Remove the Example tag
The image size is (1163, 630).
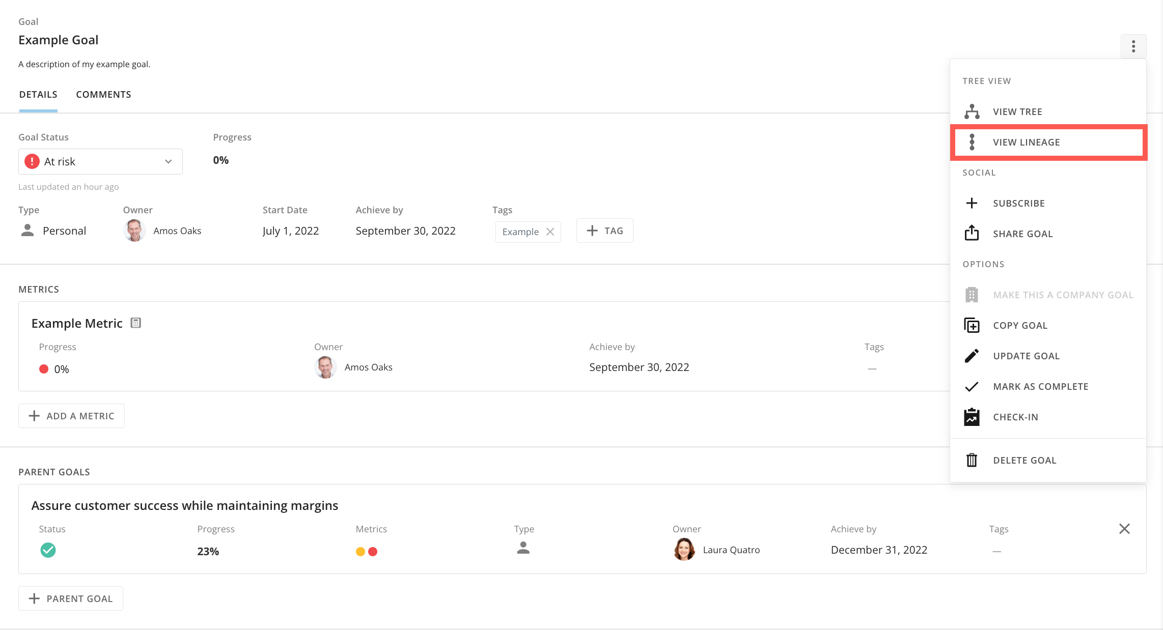[x=550, y=232]
